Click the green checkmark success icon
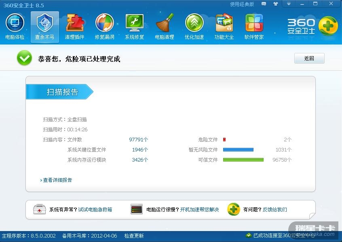This screenshot has height=242, width=342. coord(24,57)
